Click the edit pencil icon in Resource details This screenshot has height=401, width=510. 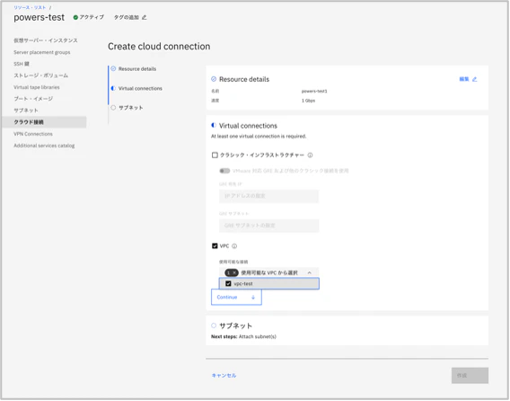[x=475, y=79]
